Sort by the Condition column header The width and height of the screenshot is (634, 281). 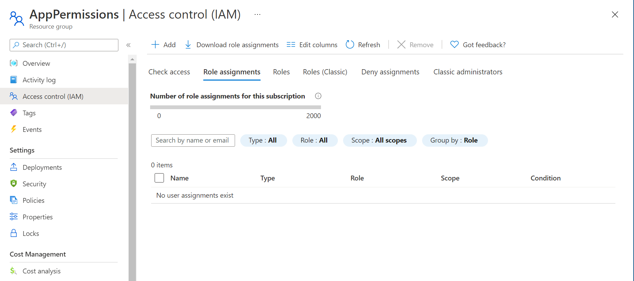[x=546, y=178]
